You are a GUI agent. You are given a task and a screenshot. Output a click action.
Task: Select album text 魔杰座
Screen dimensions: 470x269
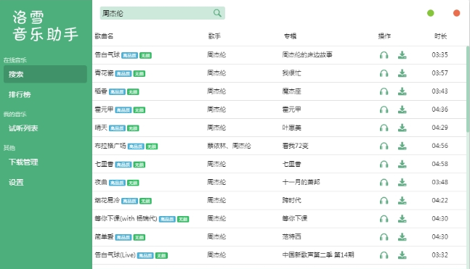[291, 91]
